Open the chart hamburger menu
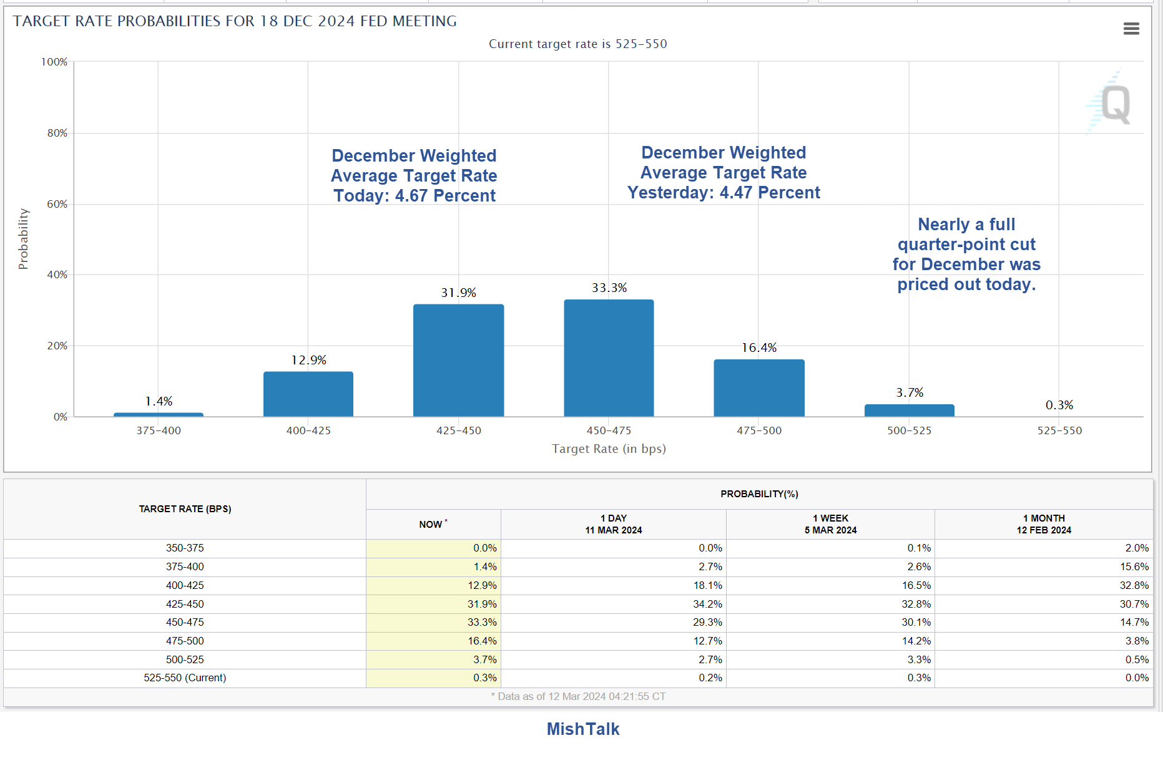 1131,29
